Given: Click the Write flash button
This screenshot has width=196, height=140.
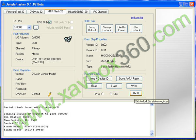Looking at the screenshot, I should [x=134, y=86].
